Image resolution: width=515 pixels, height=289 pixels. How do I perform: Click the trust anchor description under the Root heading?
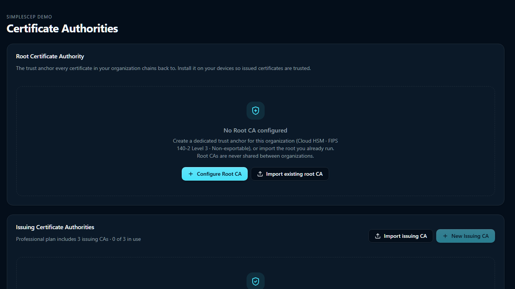pyautogui.click(x=163, y=68)
